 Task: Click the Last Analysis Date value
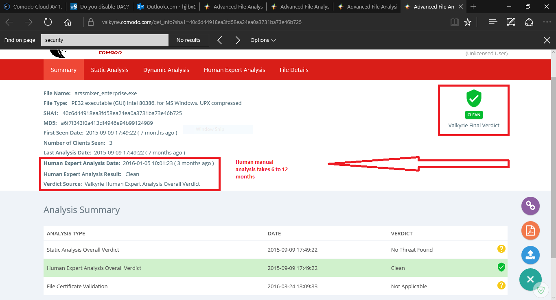[140, 152]
